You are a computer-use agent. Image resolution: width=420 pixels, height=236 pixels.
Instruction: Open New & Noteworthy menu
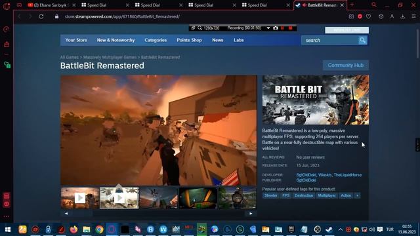(x=115, y=40)
